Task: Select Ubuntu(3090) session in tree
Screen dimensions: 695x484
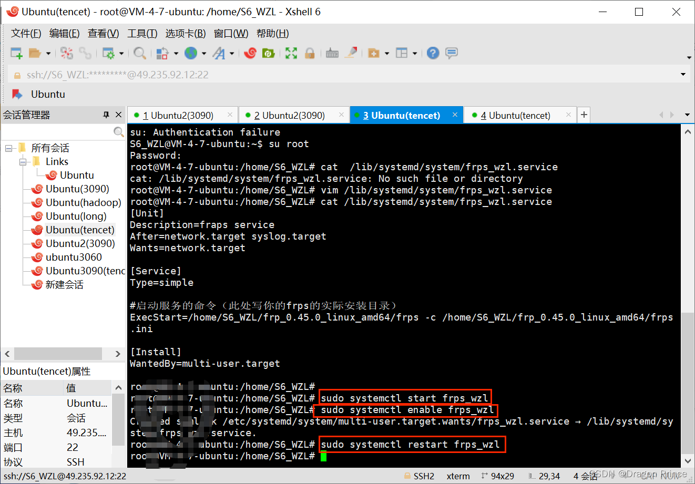Action: click(77, 189)
